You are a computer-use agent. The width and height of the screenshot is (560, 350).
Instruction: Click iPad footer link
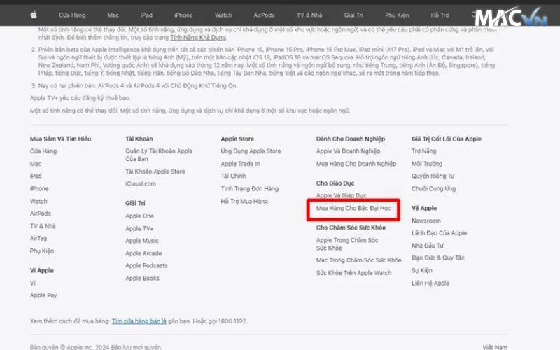click(x=36, y=176)
